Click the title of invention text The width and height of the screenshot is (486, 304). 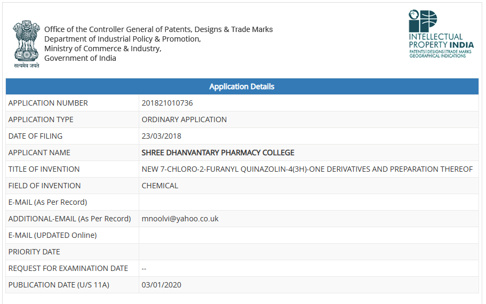(307, 169)
